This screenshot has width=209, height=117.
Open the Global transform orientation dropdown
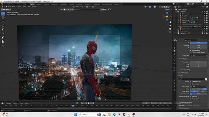pyautogui.click(x=77, y=6)
